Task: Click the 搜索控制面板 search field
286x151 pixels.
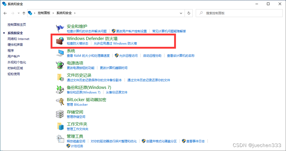Action: (239, 13)
